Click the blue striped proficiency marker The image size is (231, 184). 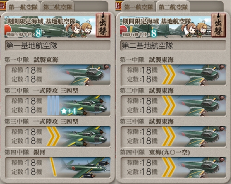(x=53, y=106)
